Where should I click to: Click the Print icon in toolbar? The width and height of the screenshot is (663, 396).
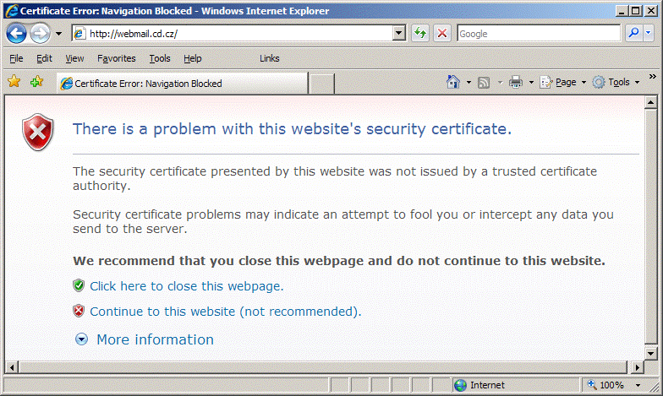(515, 82)
